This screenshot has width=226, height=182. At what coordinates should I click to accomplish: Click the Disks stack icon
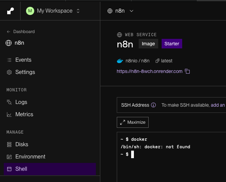coord(9,145)
